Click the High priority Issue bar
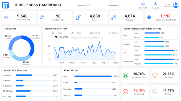Screen dimensions: 181x101 coord(152,33)
